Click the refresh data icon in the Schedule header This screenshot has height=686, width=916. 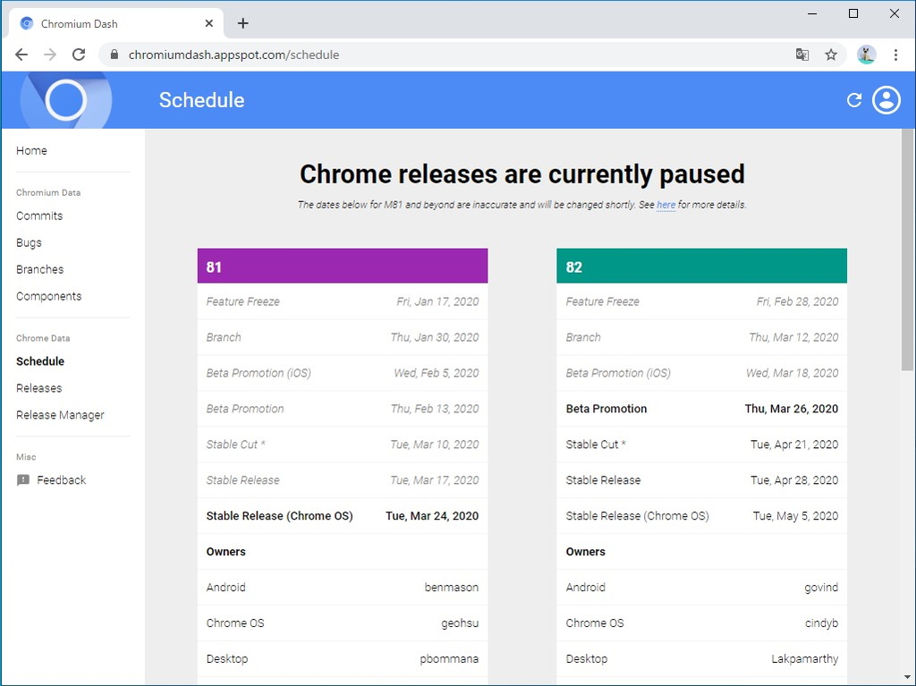pos(853,100)
